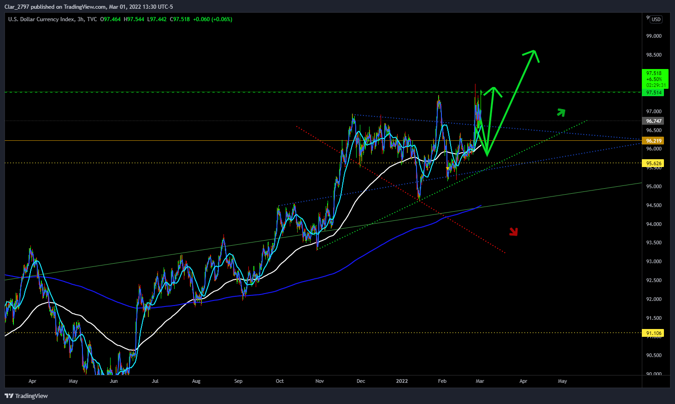This screenshot has height=404, width=675.
Task: Click the 93.500 price axis tick
Action: (x=654, y=242)
